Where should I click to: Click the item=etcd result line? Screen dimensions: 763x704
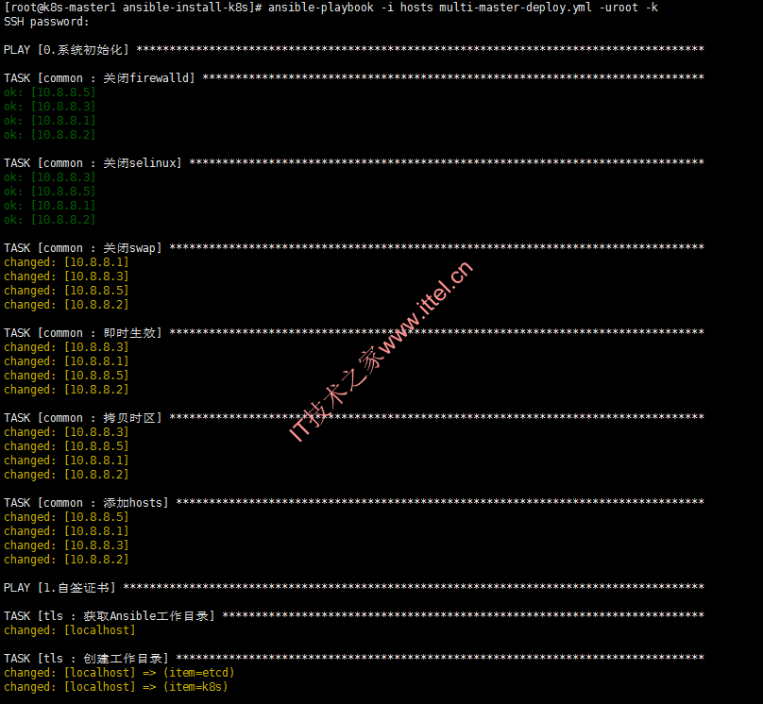(x=119, y=673)
